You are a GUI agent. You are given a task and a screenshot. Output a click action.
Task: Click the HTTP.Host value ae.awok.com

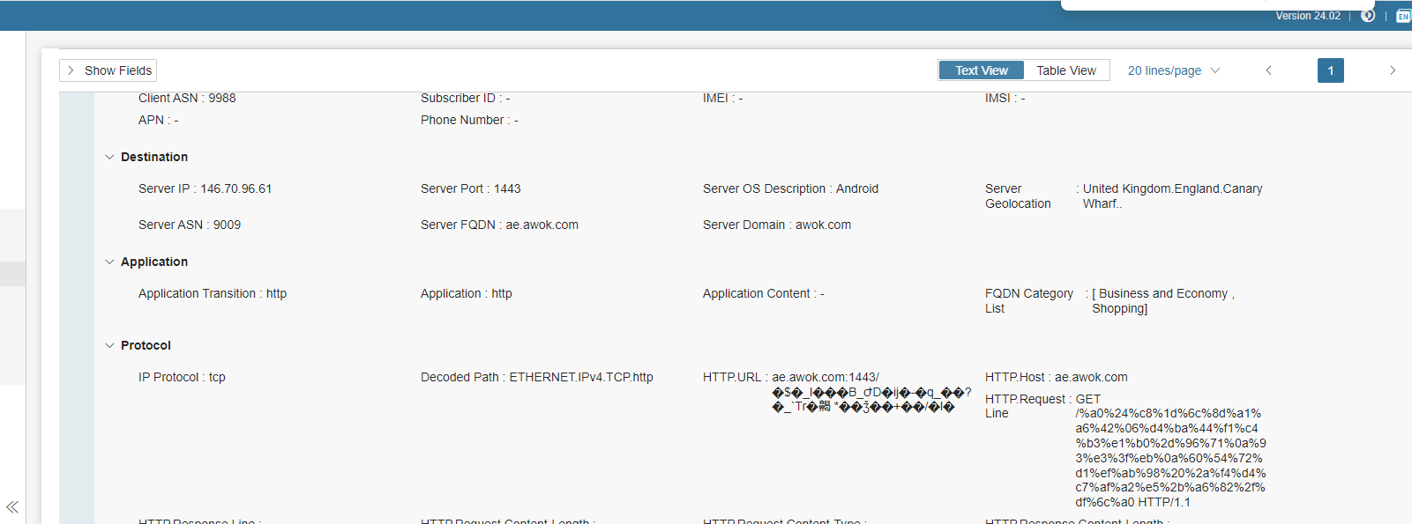[x=1090, y=377]
